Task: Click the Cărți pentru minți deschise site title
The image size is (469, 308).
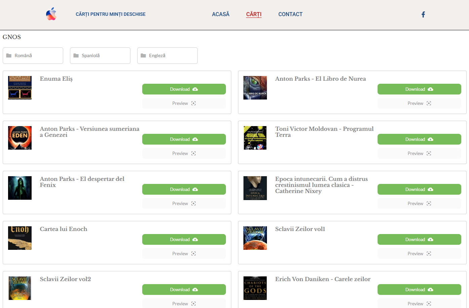Action: 111,14
